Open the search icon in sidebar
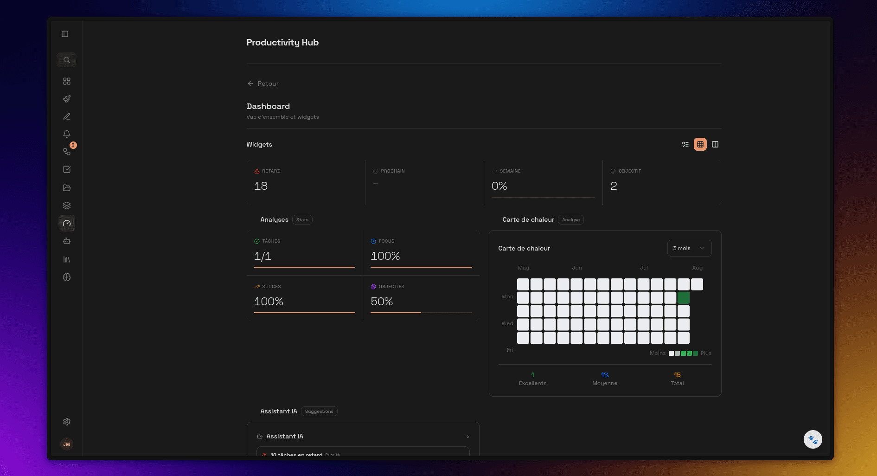 tap(67, 60)
